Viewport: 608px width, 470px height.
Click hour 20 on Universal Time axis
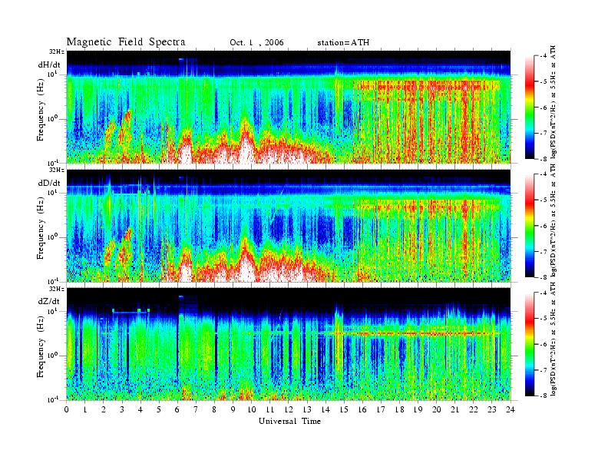click(437, 409)
